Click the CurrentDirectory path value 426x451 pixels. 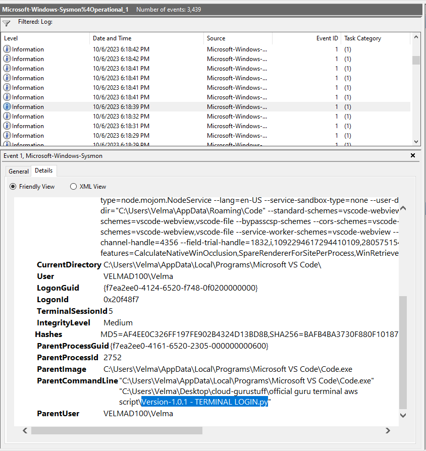pyautogui.click(x=212, y=265)
